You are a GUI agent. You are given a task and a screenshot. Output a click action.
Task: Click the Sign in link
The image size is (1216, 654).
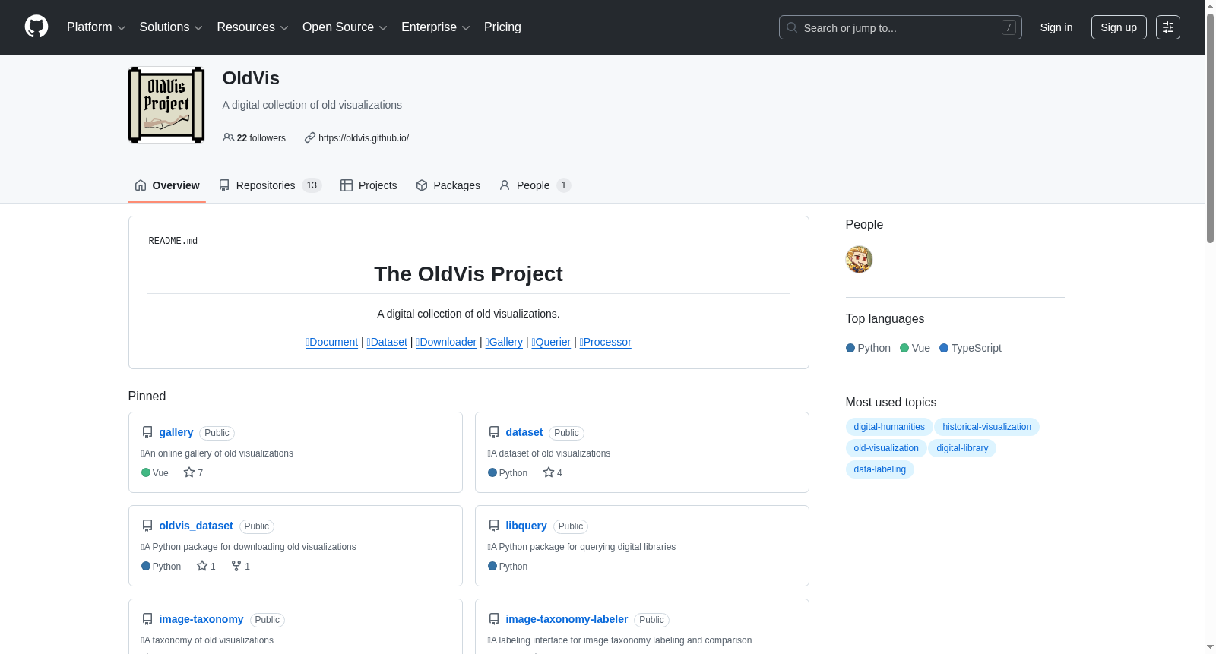click(x=1056, y=27)
